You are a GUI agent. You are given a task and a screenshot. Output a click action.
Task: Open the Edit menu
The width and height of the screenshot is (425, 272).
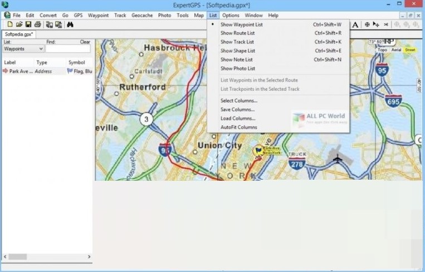coord(30,16)
